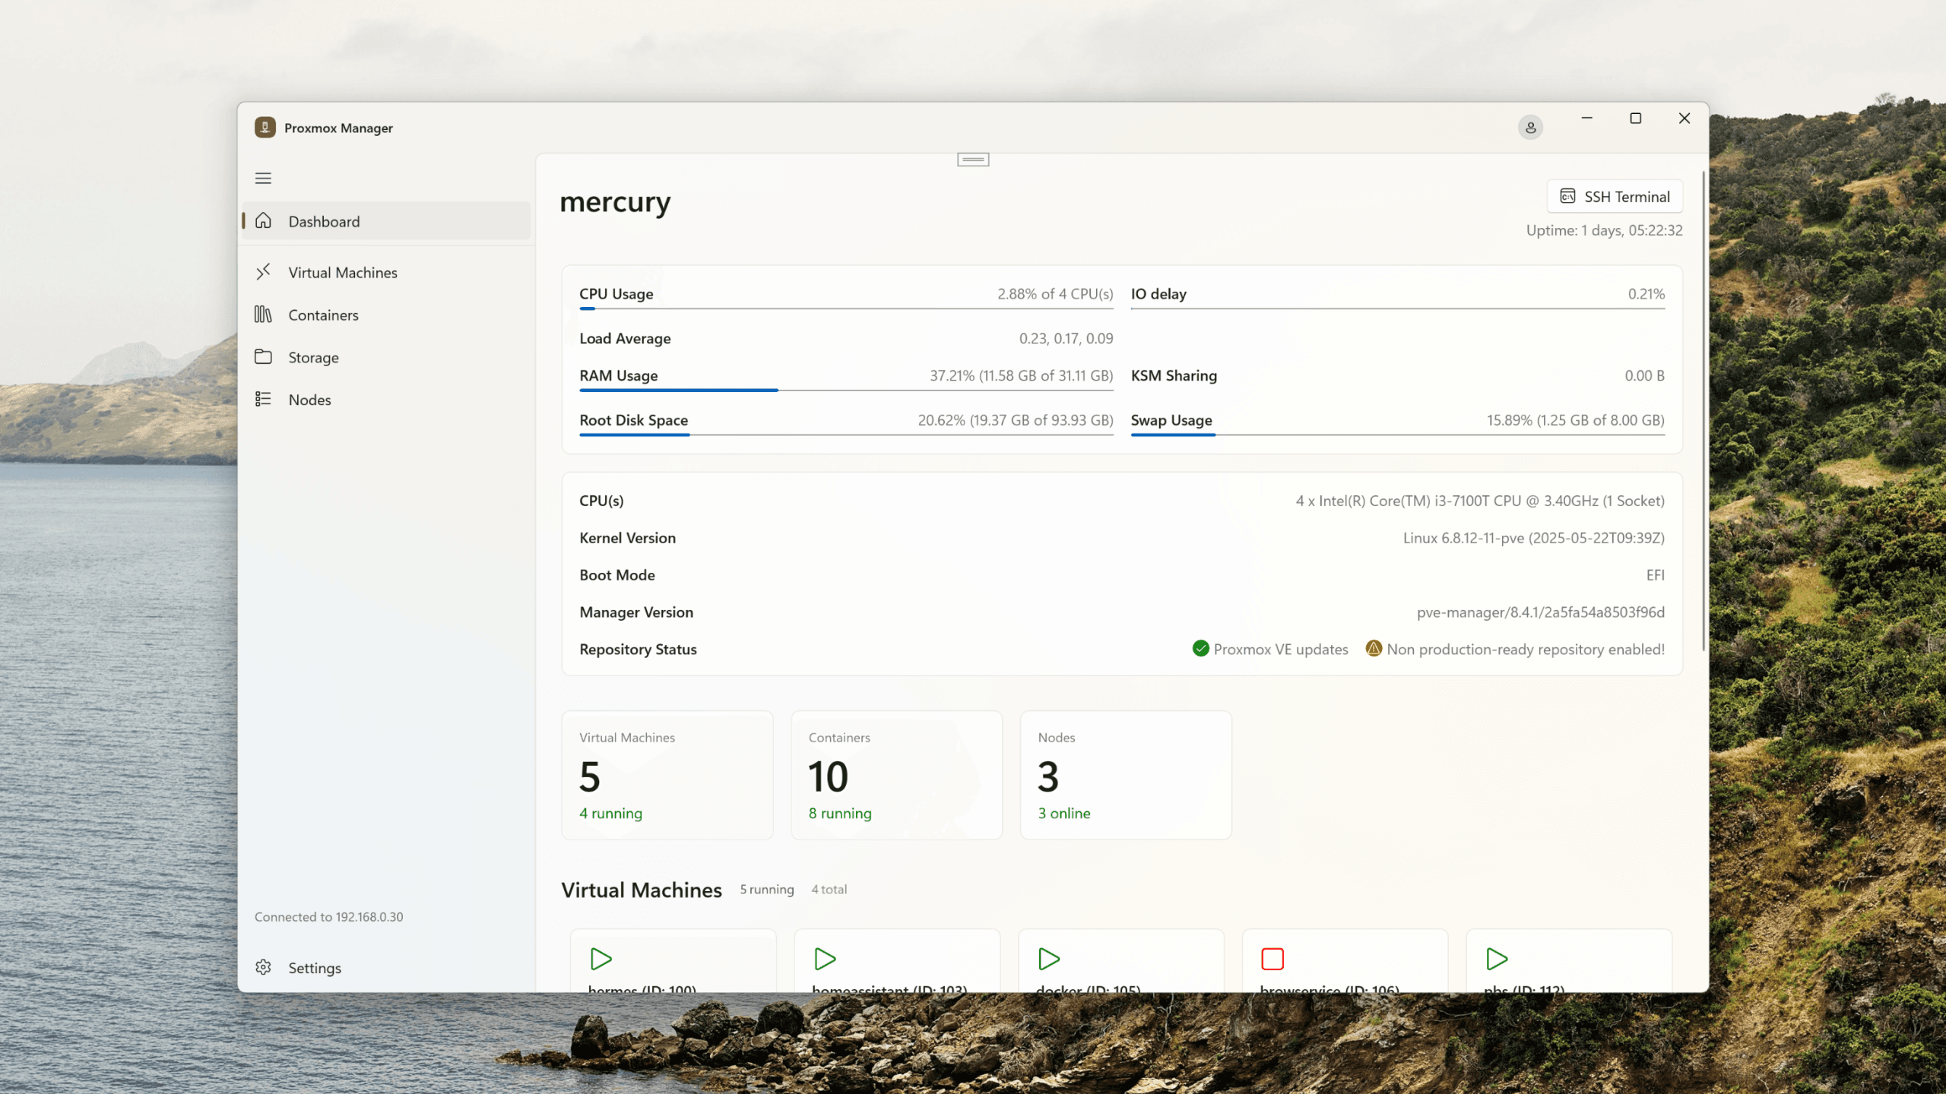Click the Settings gear icon
Screen dimensions: 1946x1094
[x=263, y=967]
